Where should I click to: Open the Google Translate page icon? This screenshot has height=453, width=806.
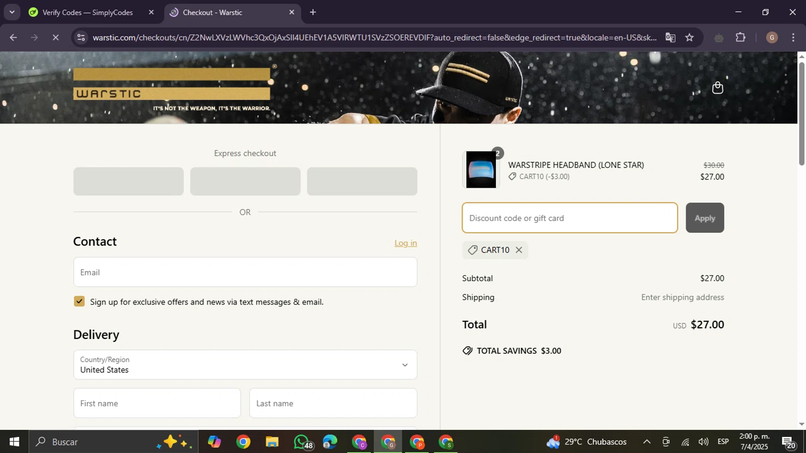tap(670, 38)
